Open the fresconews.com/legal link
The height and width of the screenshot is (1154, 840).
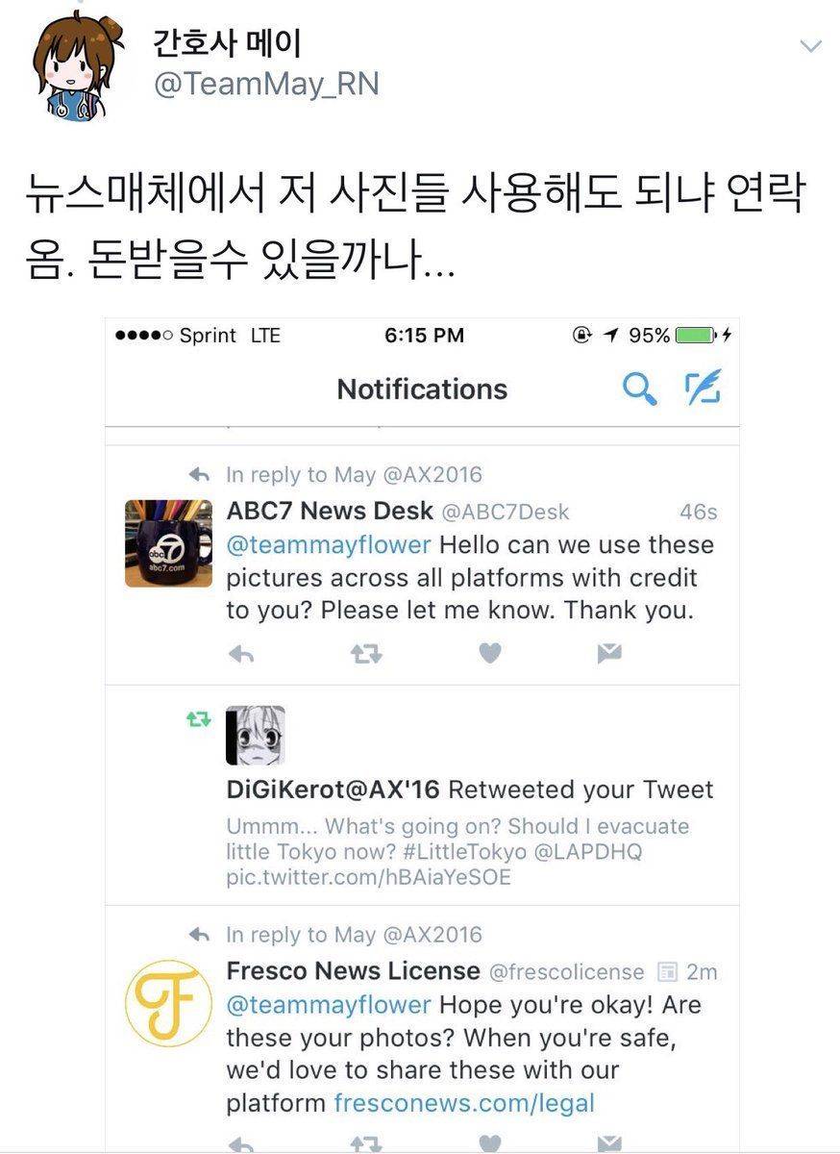(464, 1103)
